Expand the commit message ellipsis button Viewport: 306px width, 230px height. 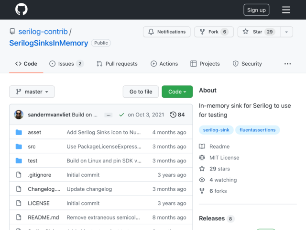[x=109, y=115]
